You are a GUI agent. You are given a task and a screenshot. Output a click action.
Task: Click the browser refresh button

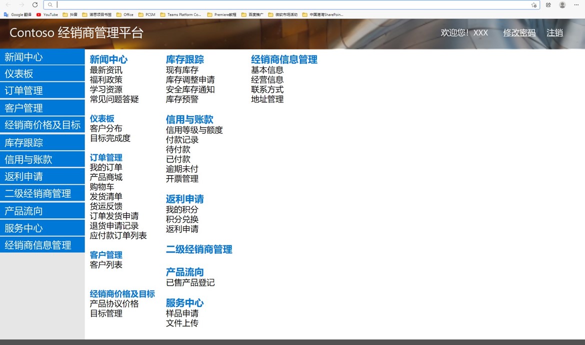coord(35,5)
